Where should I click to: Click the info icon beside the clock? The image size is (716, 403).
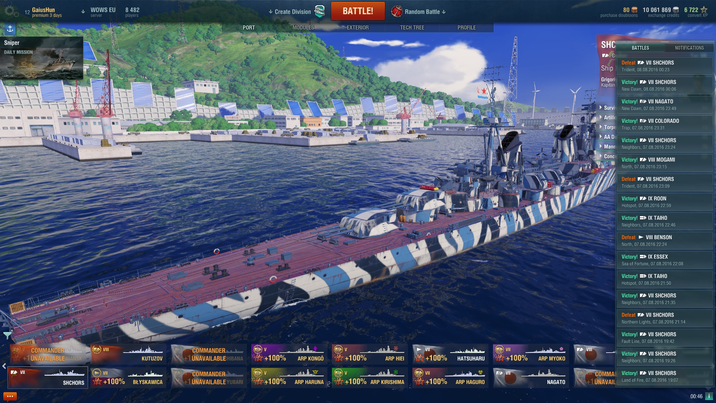(x=709, y=396)
